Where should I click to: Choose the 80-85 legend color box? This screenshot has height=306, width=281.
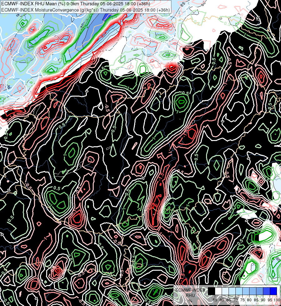[x=253, y=291]
